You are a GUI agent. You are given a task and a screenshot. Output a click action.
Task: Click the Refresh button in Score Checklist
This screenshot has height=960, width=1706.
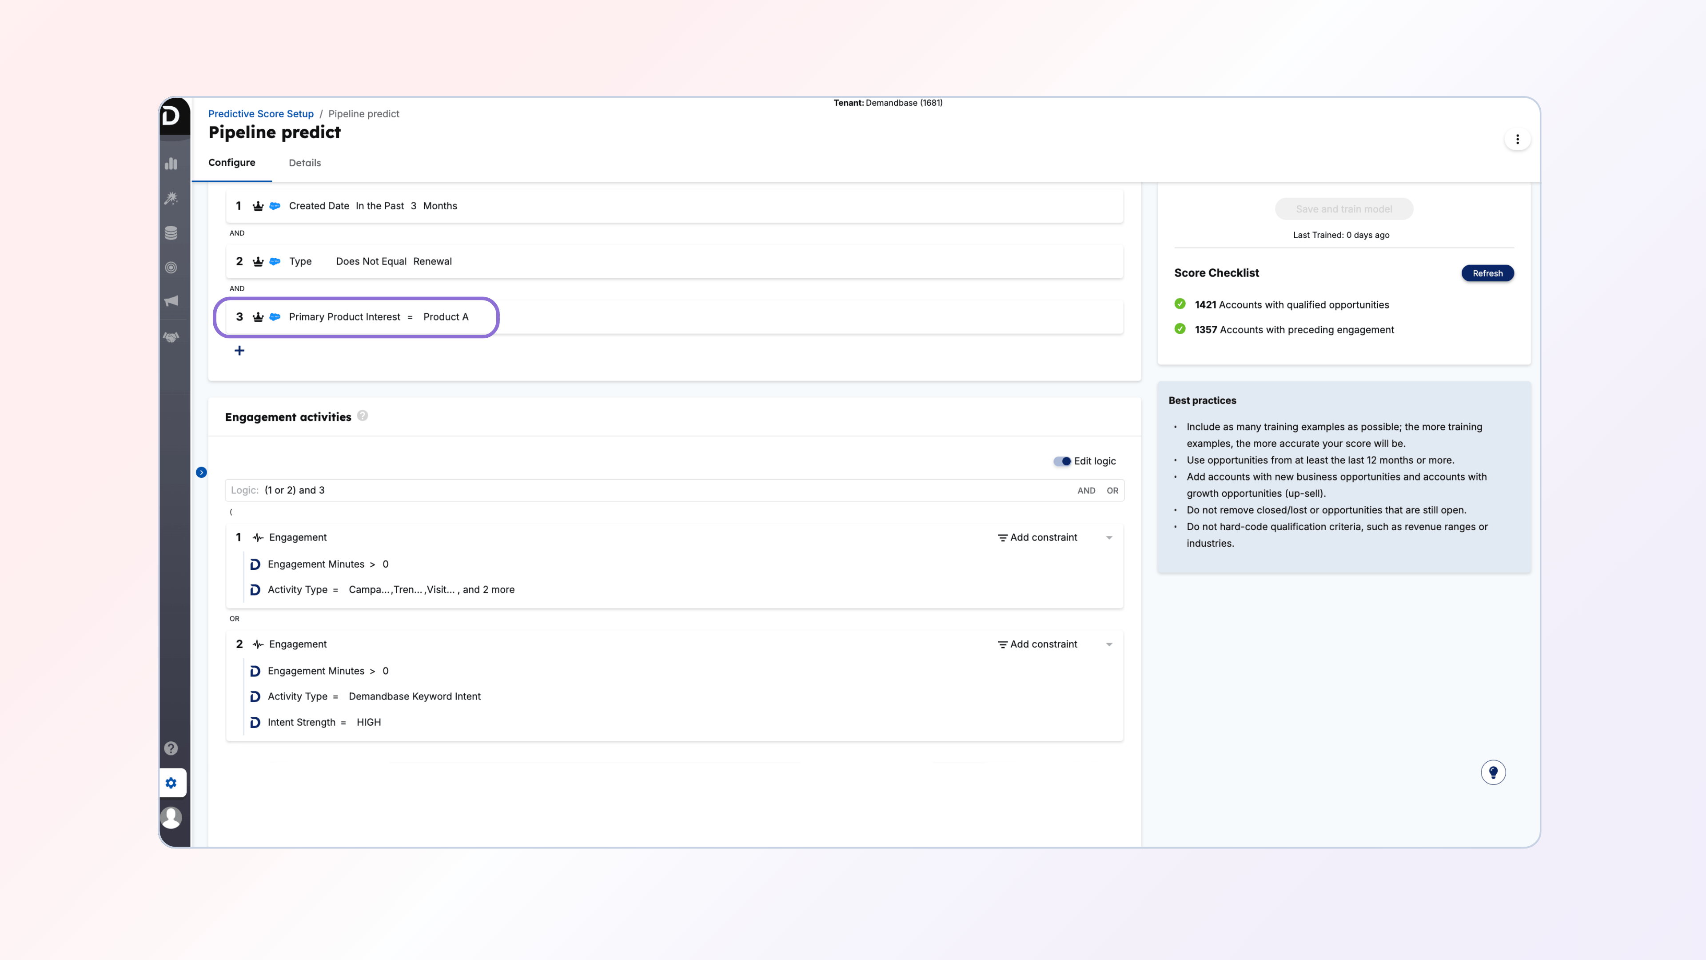pyautogui.click(x=1487, y=273)
